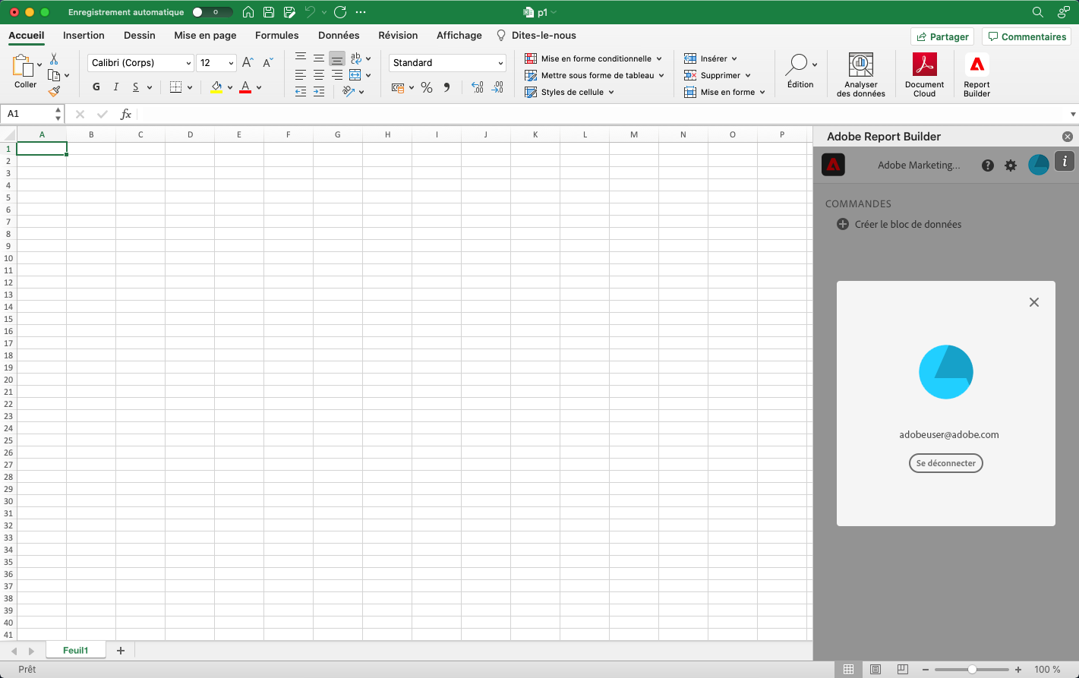Close the account popup with the X
The image size is (1079, 678).
[1033, 302]
